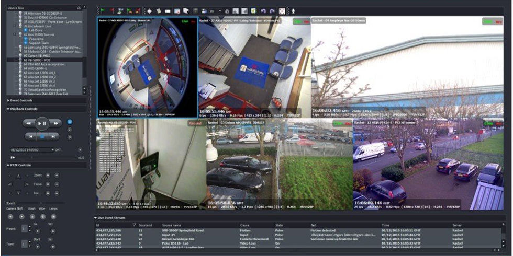
Task: Click the green monitor icon in toolbar
Action: click(253, 11)
